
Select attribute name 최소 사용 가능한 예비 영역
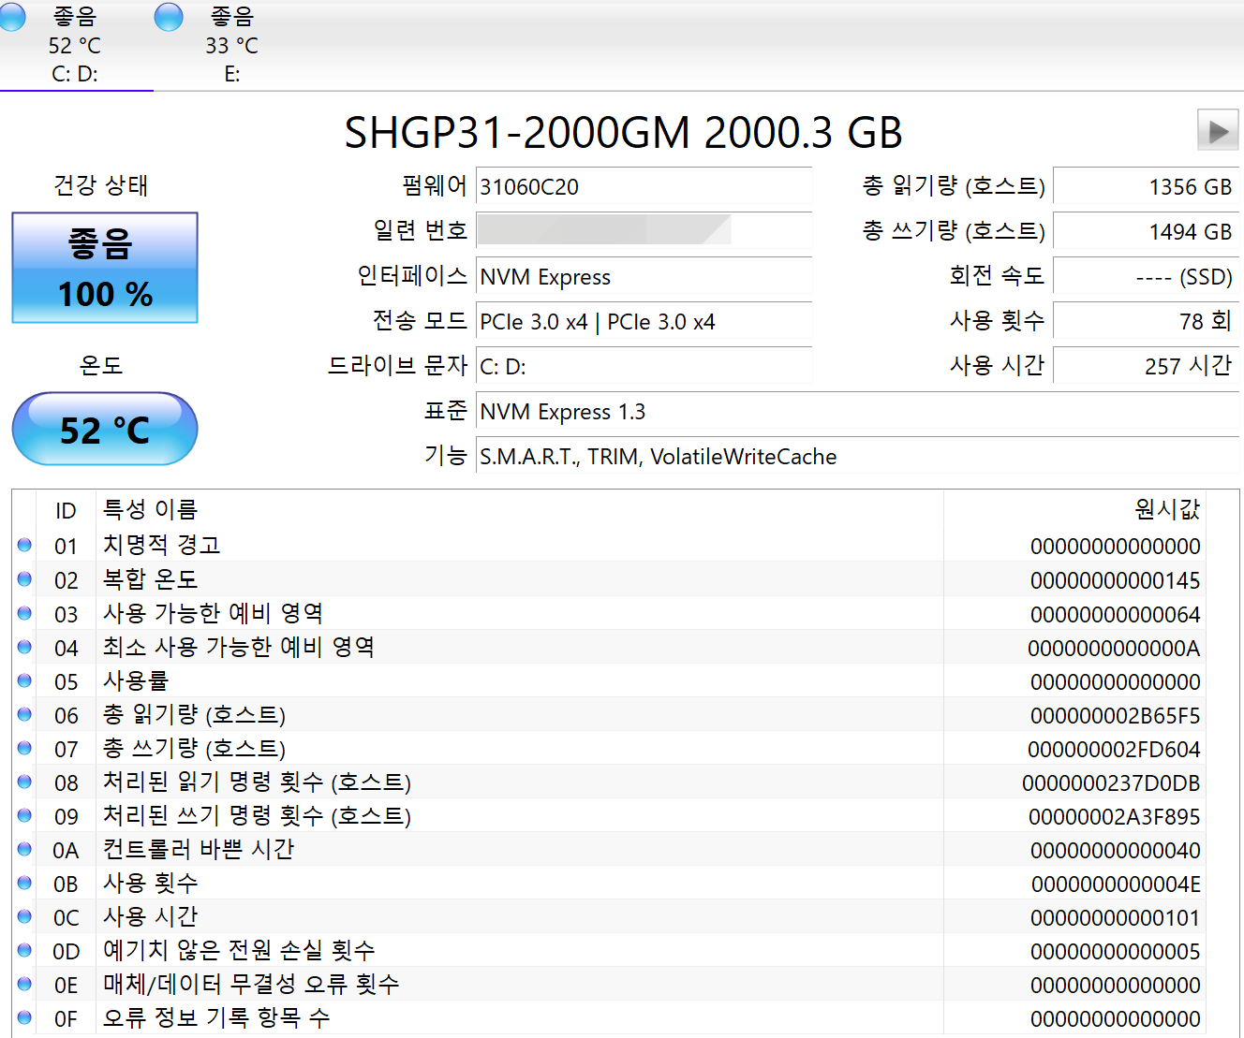click(x=238, y=647)
